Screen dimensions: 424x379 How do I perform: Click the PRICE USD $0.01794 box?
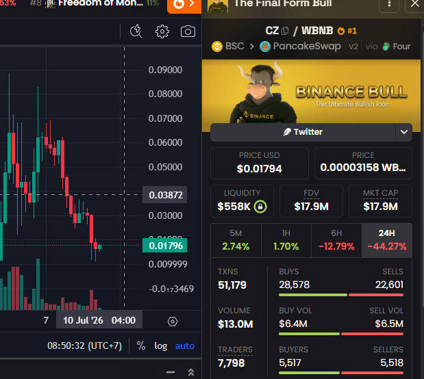tap(260, 164)
